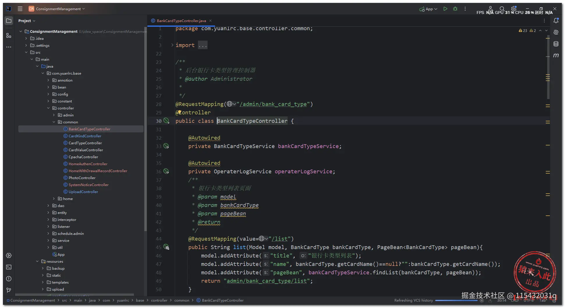Open the Maven tool window

click(x=556, y=55)
